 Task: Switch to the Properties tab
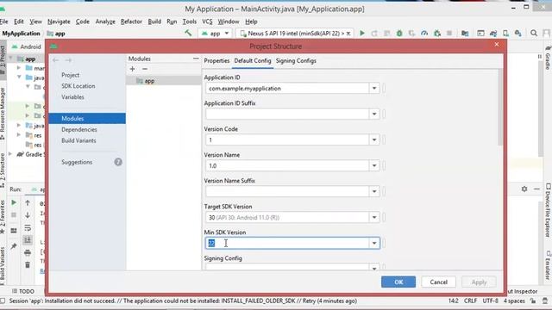click(x=216, y=61)
